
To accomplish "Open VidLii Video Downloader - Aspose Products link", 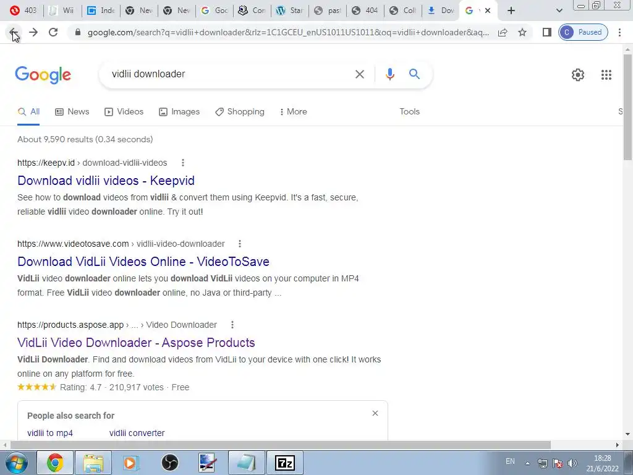I will [136, 343].
